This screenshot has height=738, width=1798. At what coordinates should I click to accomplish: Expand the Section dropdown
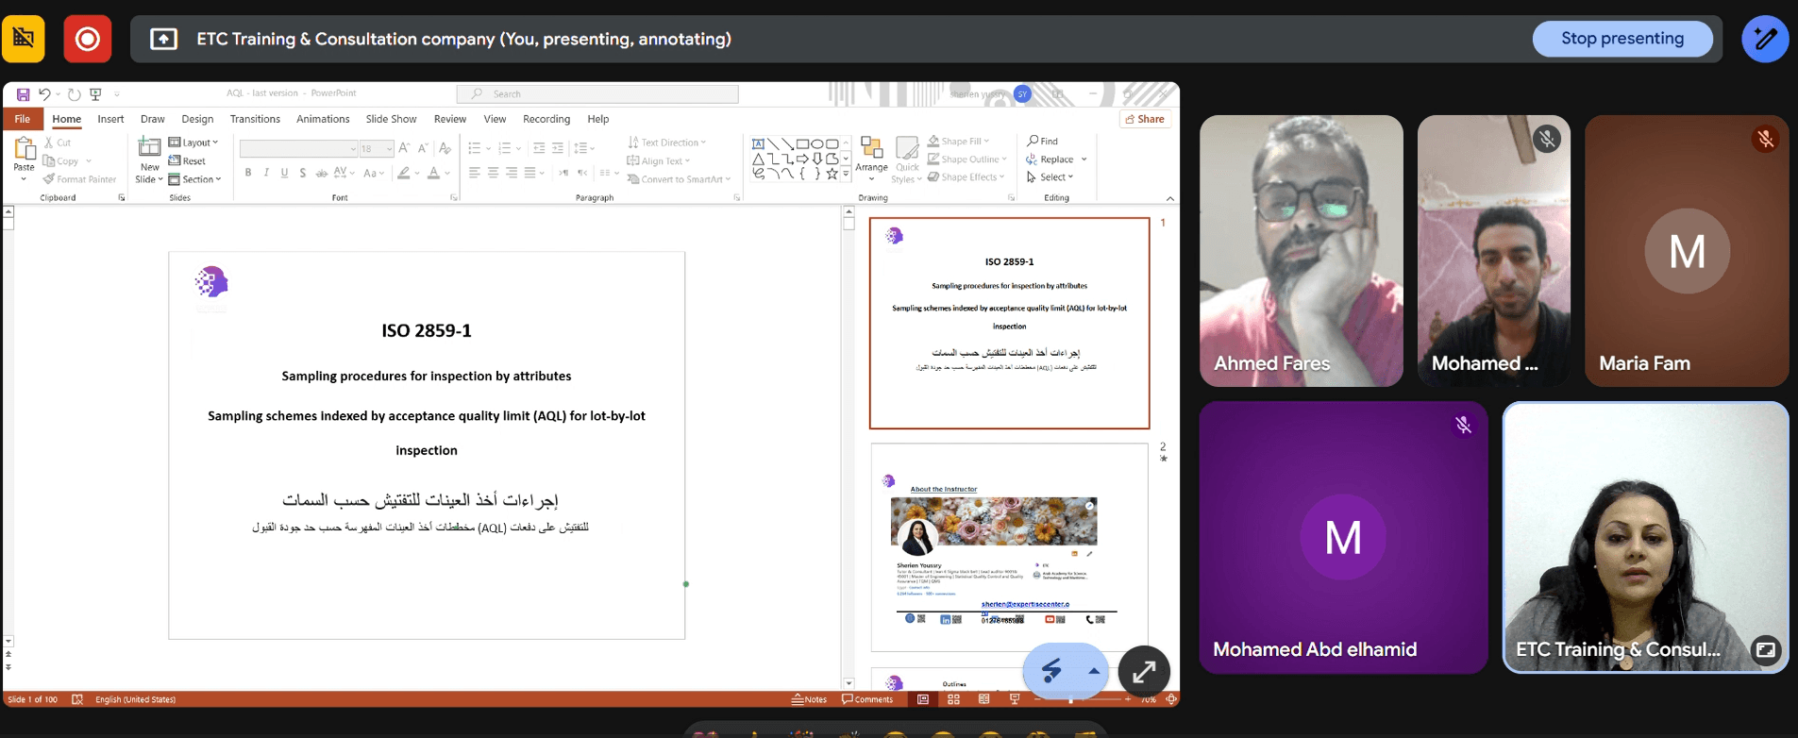pyautogui.click(x=195, y=179)
